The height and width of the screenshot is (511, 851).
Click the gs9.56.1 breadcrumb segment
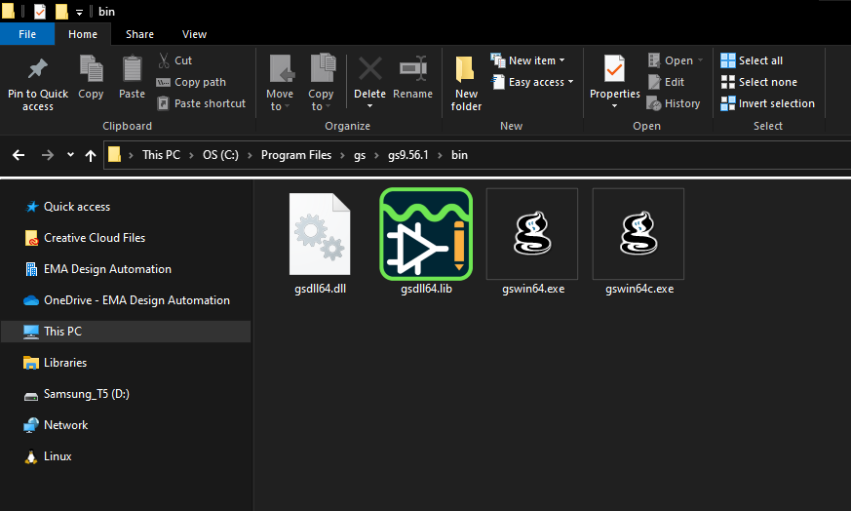click(x=407, y=155)
